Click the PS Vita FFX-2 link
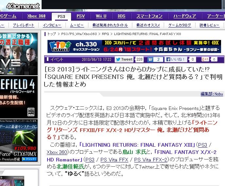This screenshot has width=225, height=186. (151, 160)
